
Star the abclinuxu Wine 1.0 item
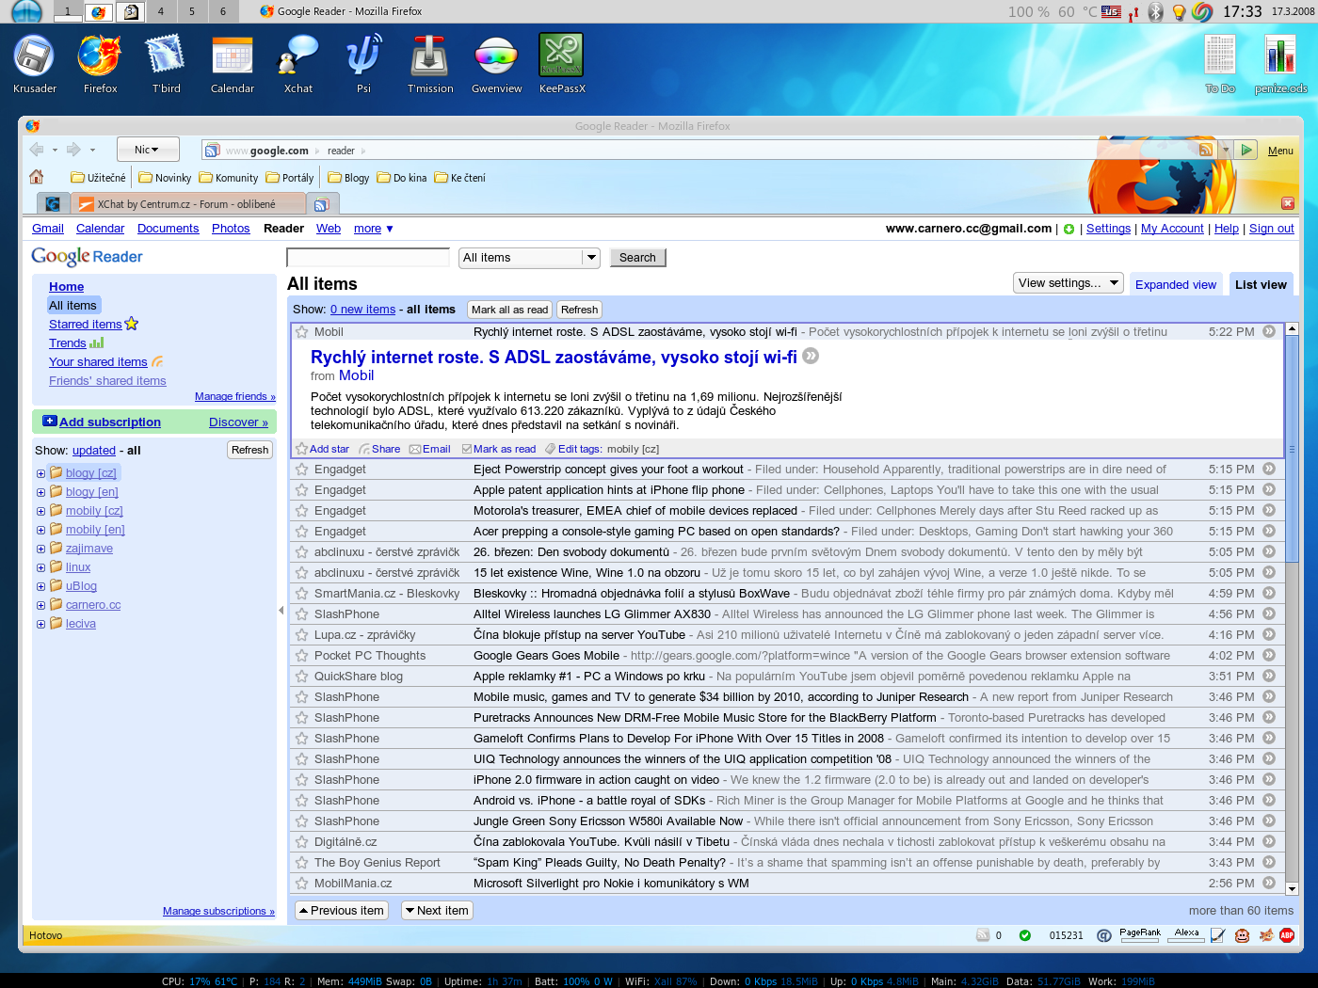click(302, 573)
